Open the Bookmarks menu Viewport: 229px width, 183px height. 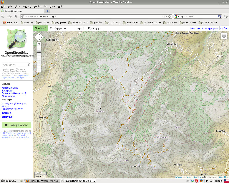pos(40,6)
